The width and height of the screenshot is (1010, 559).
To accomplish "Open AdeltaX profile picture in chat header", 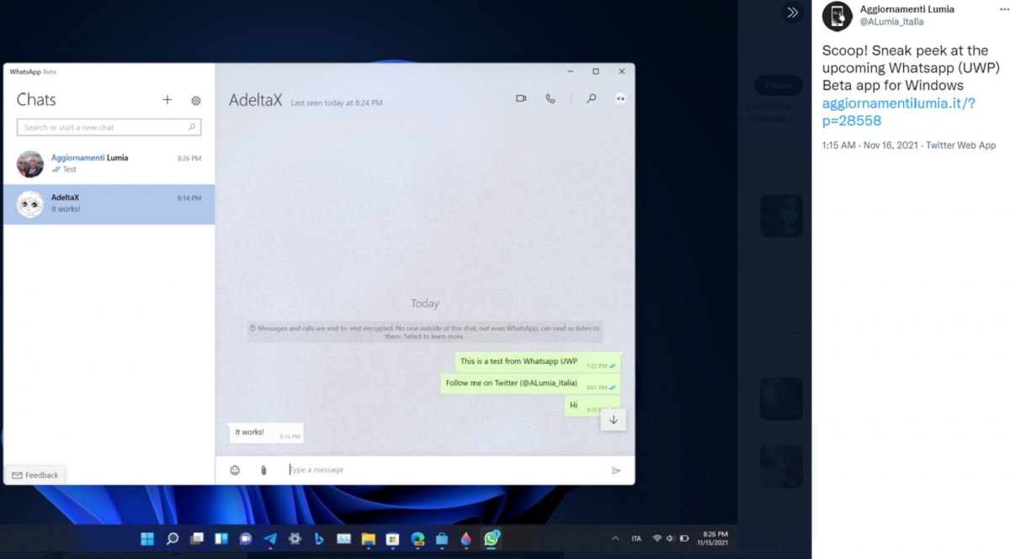I will pyautogui.click(x=620, y=98).
